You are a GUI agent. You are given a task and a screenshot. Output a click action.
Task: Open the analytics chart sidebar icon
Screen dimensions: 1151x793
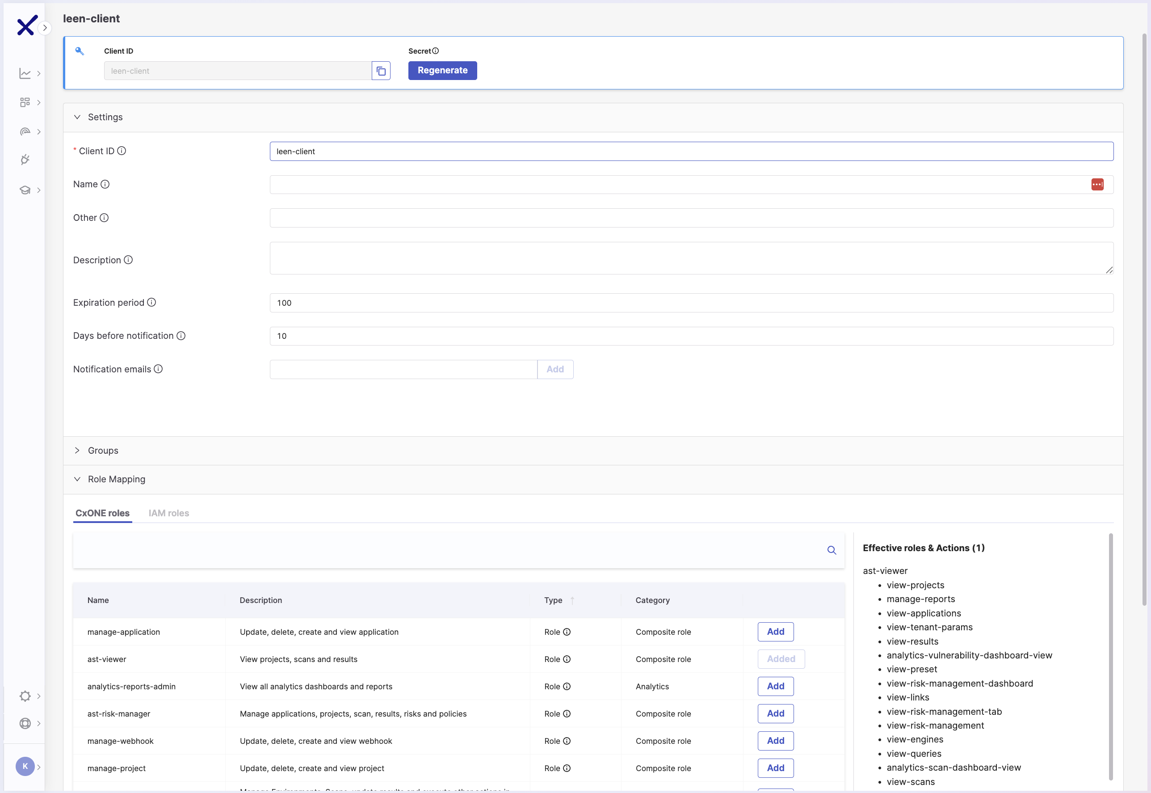click(x=25, y=74)
